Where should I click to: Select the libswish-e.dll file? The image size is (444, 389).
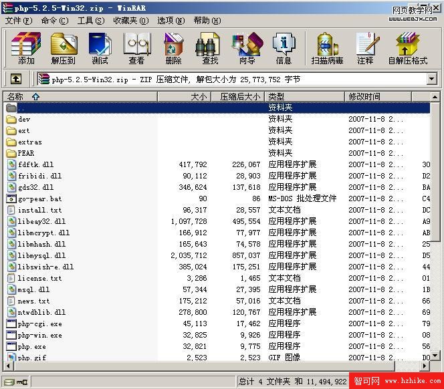coord(45,267)
